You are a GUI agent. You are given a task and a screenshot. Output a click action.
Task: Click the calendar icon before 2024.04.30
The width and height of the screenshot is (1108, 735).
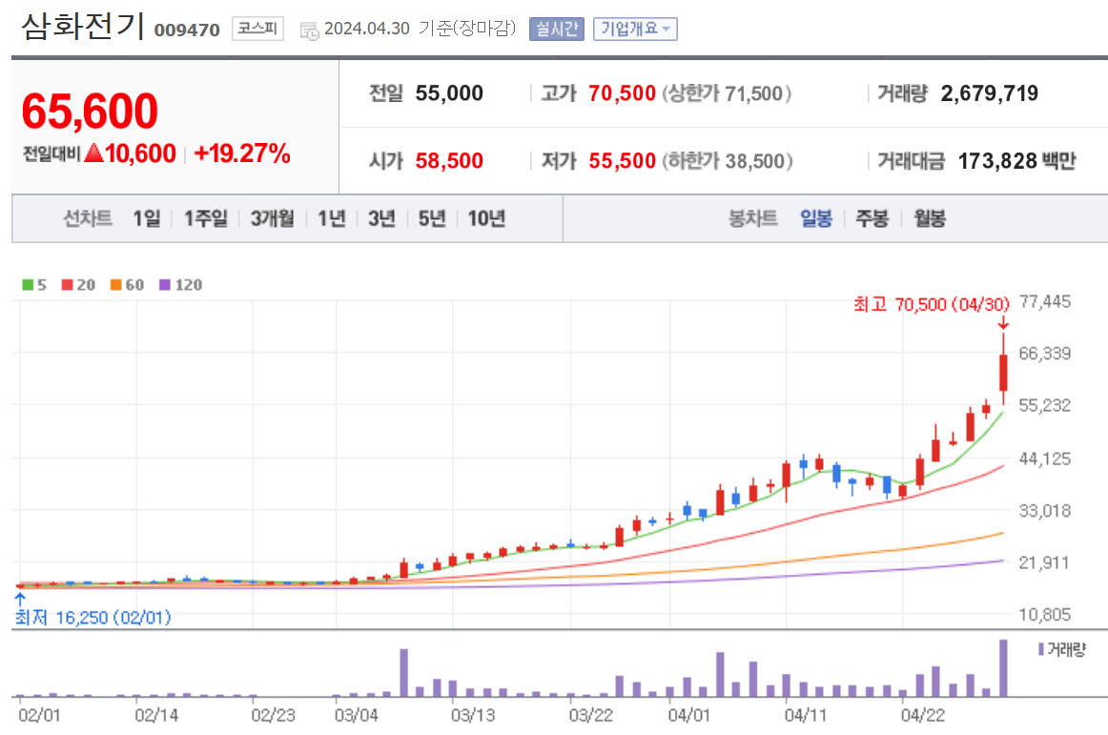310,31
